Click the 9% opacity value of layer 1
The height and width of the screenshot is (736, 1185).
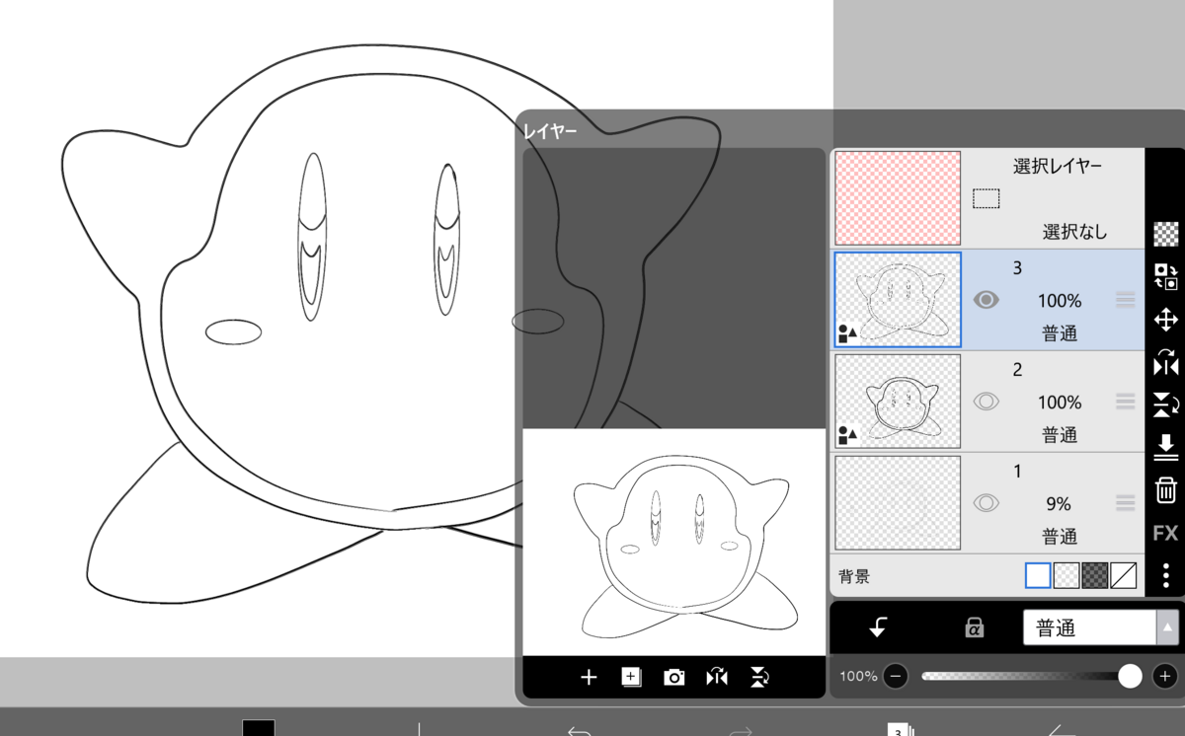(x=1059, y=504)
